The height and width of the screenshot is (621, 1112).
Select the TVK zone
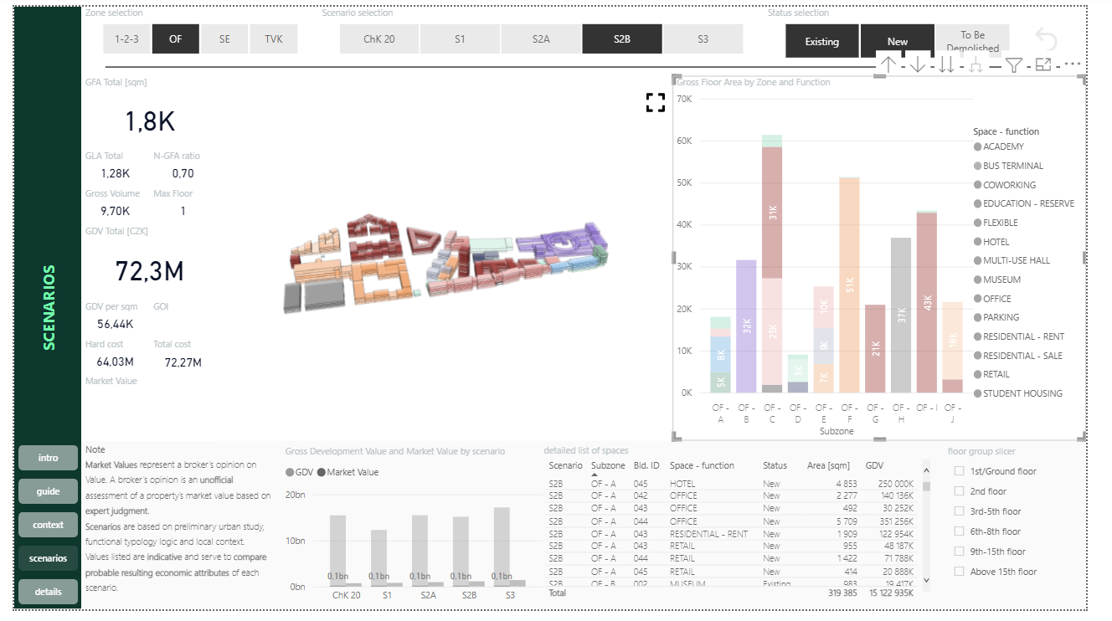pos(274,38)
